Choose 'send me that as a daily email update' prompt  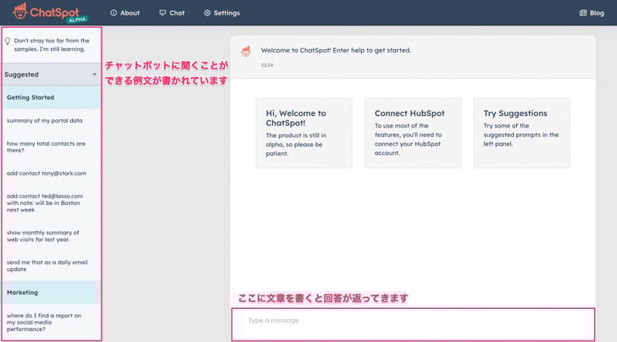(47, 266)
